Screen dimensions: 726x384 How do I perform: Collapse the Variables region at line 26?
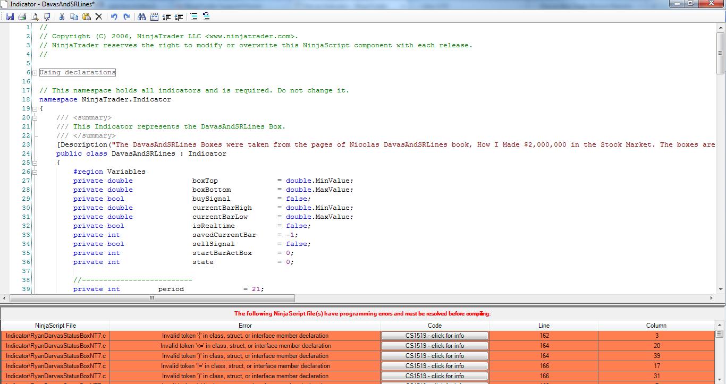click(35, 172)
